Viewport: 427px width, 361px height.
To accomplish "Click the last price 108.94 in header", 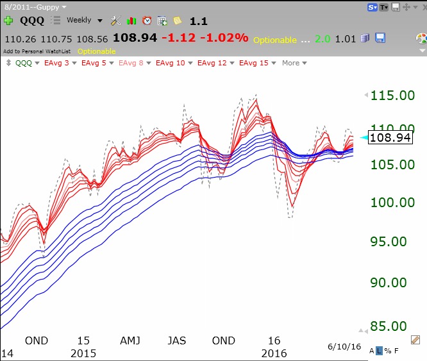I will point(135,38).
